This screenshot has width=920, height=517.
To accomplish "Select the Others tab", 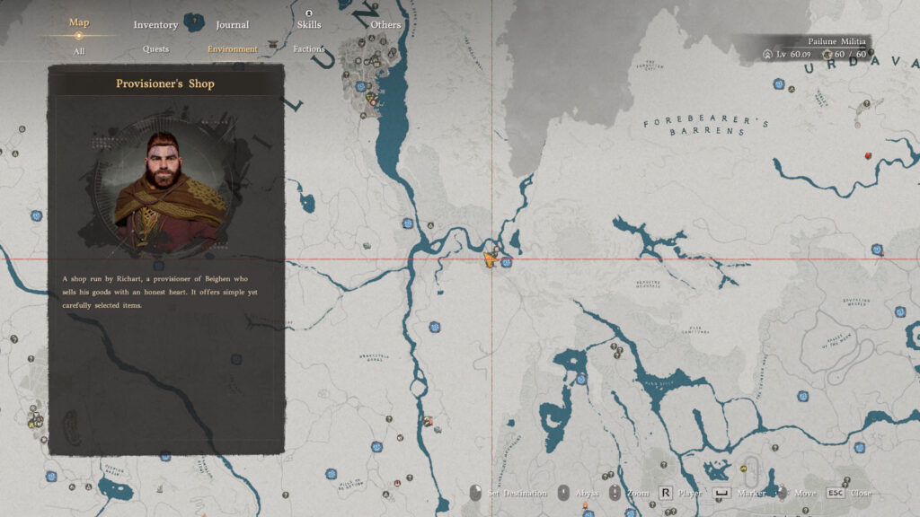I will [385, 24].
